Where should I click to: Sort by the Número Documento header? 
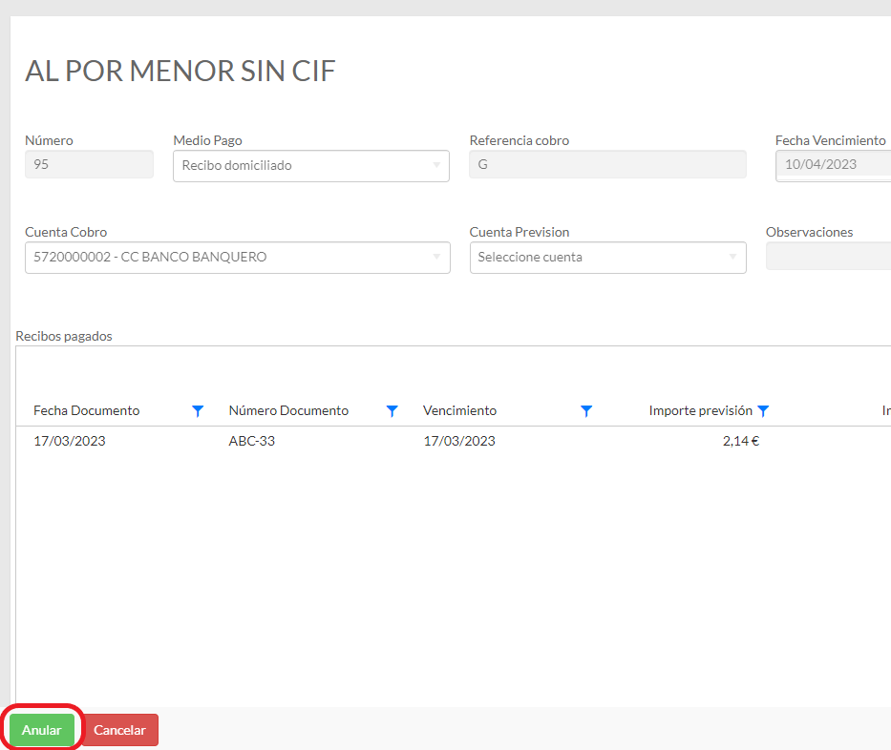[x=288, y=411]
